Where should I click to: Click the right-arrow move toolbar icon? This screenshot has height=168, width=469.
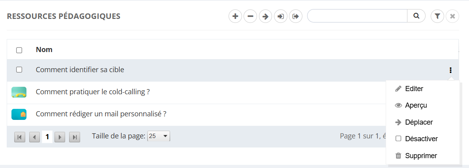265,17
